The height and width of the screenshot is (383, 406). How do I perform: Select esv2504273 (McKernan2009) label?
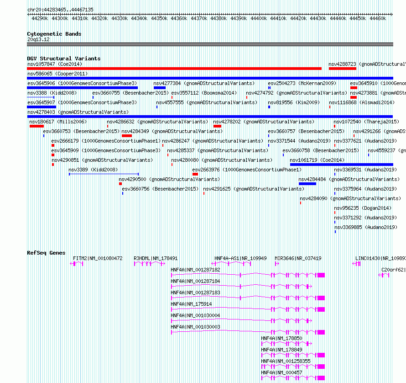point(302,83)
